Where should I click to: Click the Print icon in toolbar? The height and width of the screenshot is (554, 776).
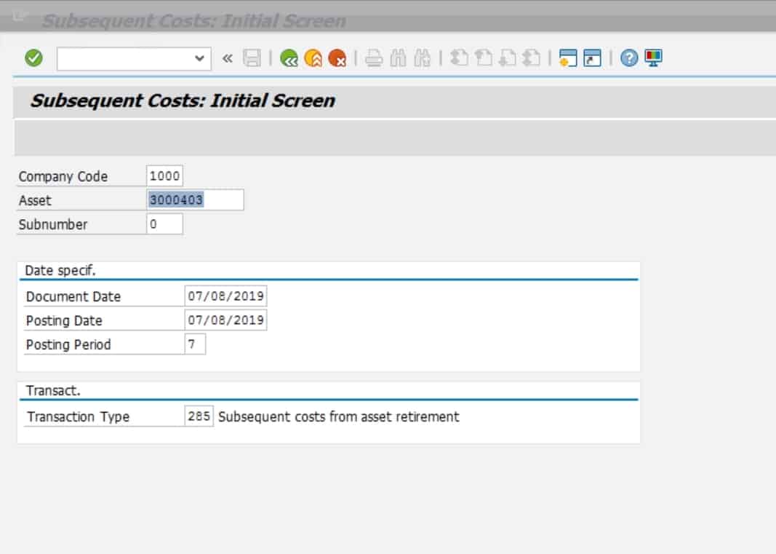[374, 58]
